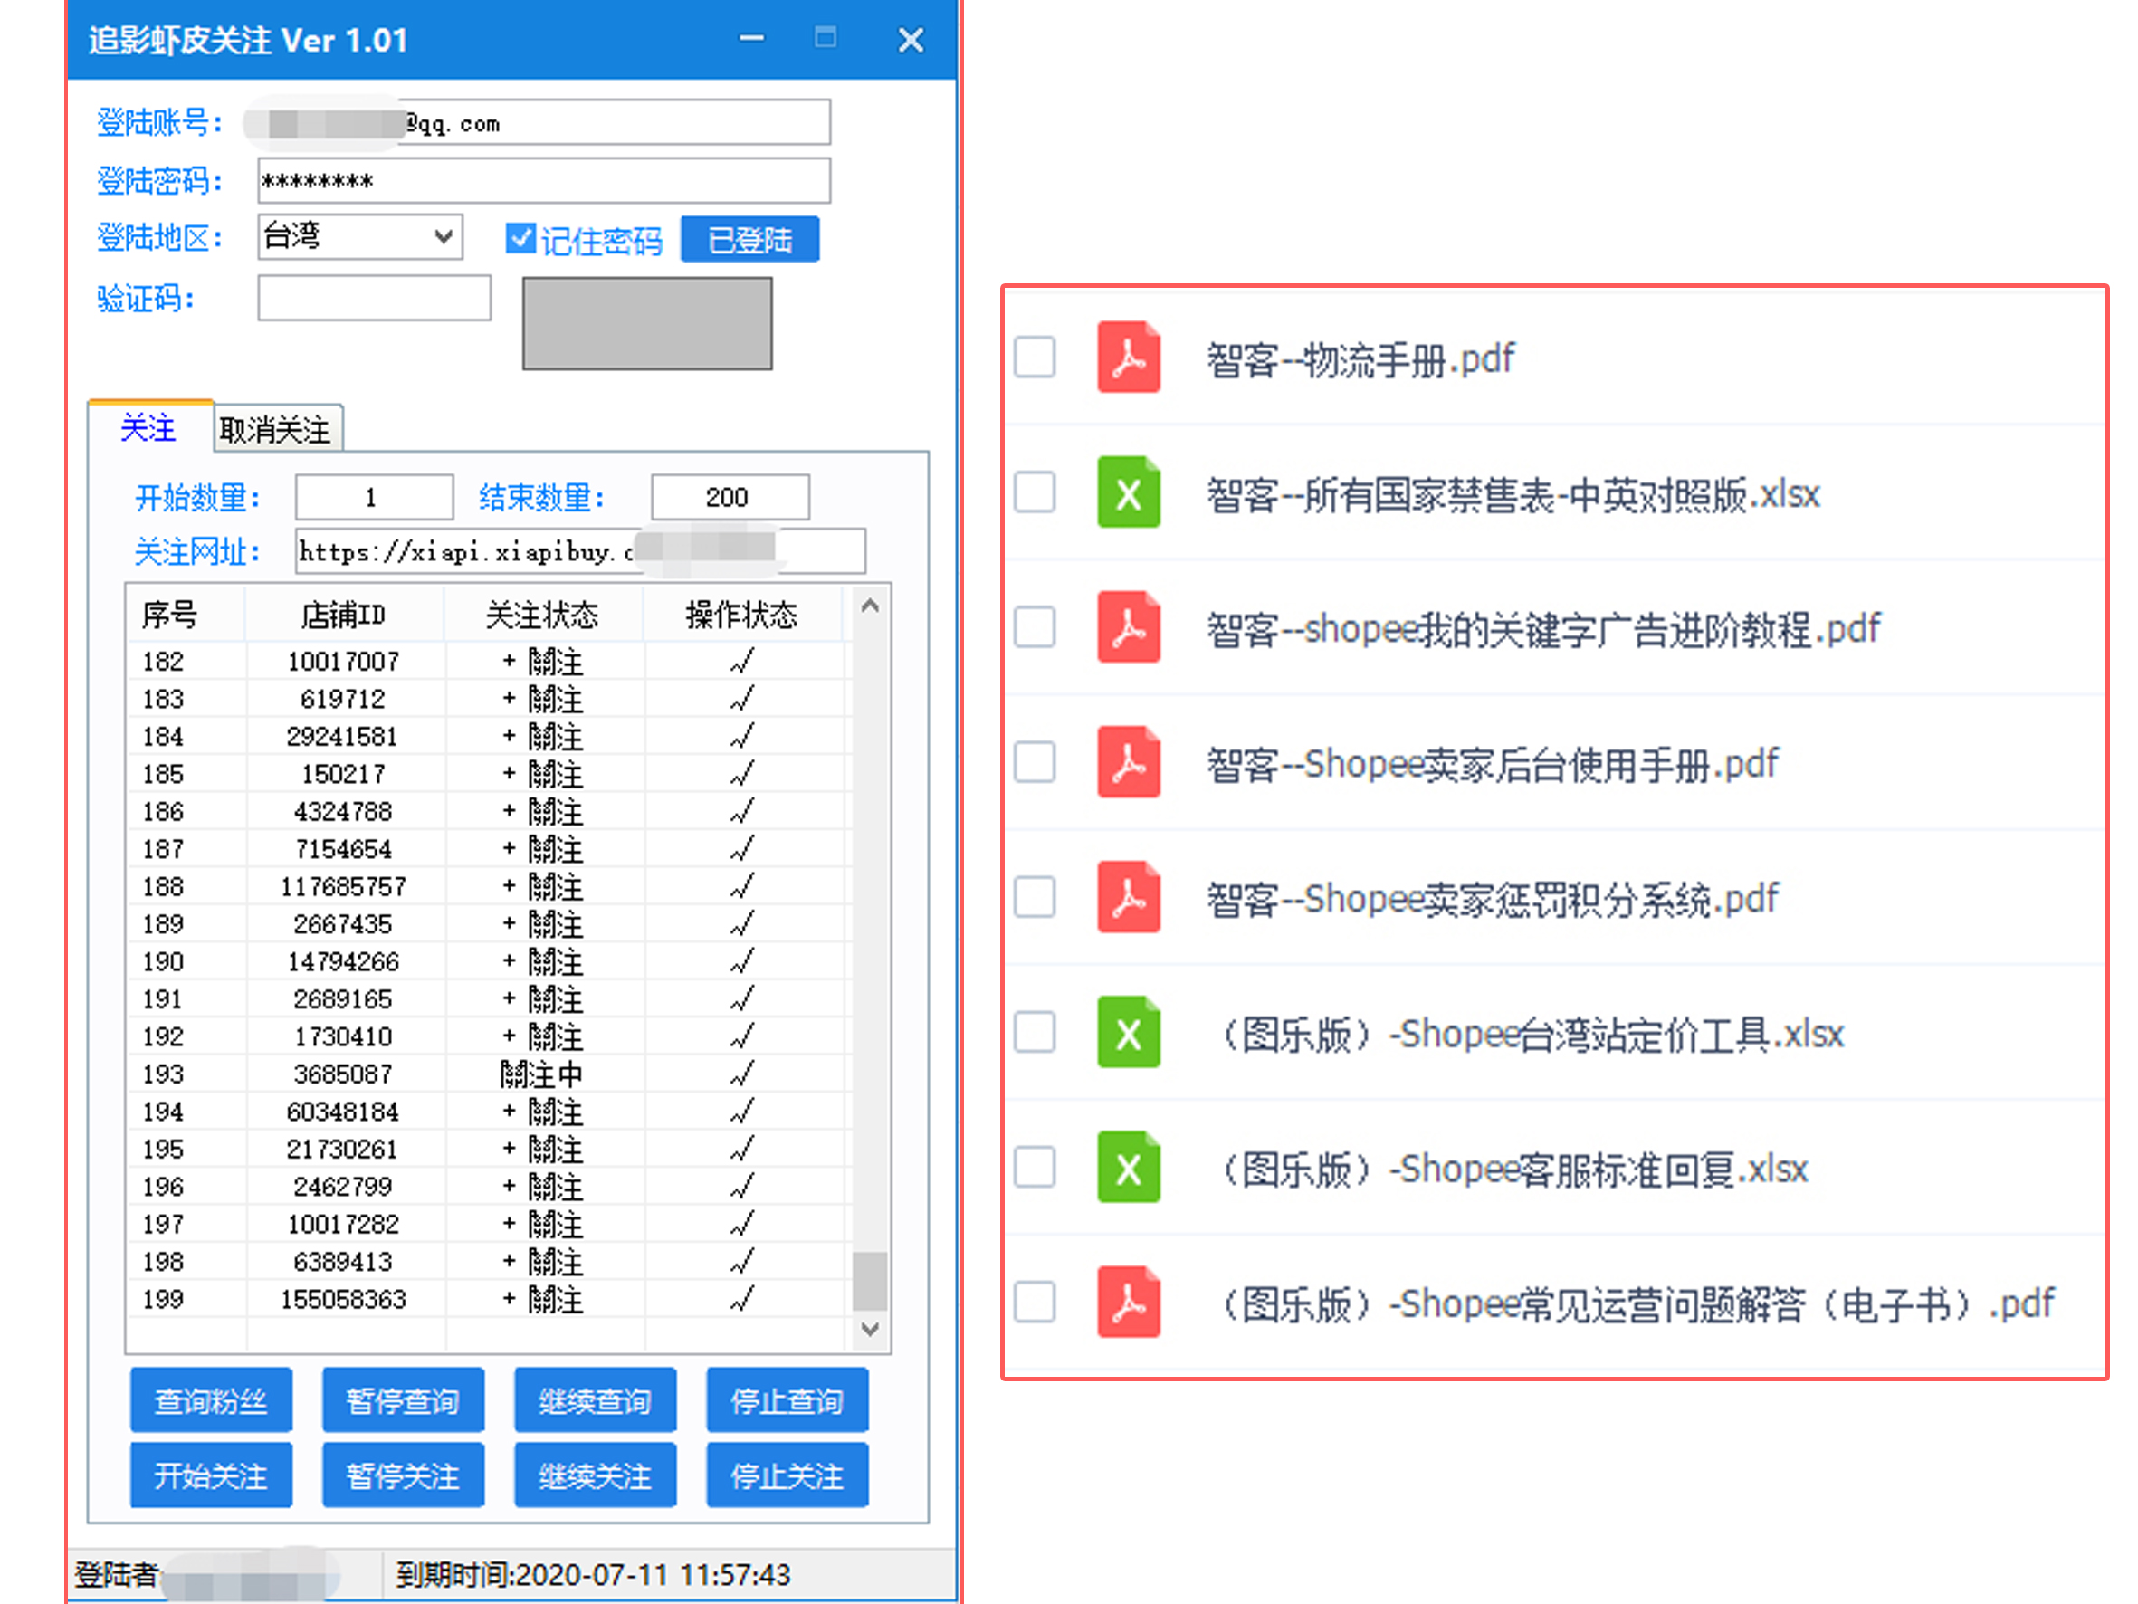Click the 操作状态 column header
Screen dimensions: 2138x1604
pyautogui.click(x=742, y=614)
